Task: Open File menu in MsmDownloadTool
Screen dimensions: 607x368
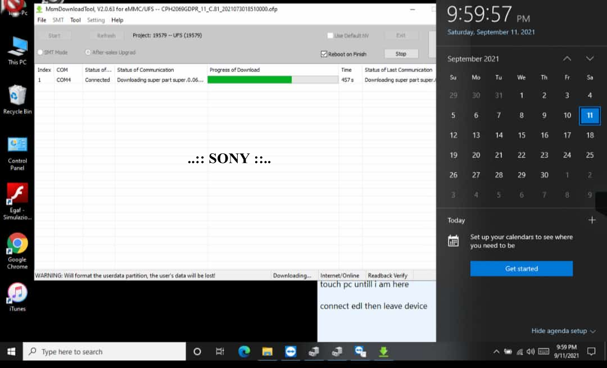Action: (x=42, y=20)
